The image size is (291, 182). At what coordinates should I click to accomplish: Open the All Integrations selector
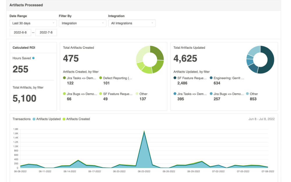(132, 23)
